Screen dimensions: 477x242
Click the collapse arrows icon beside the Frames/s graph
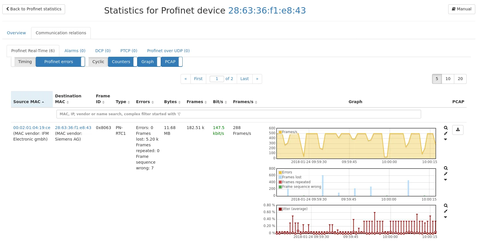click(446, 134)
